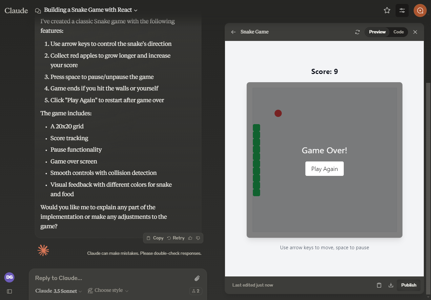Switch artifact view to Preview
This screenshot has height=300, width=431.
click(x=377, y=32)
